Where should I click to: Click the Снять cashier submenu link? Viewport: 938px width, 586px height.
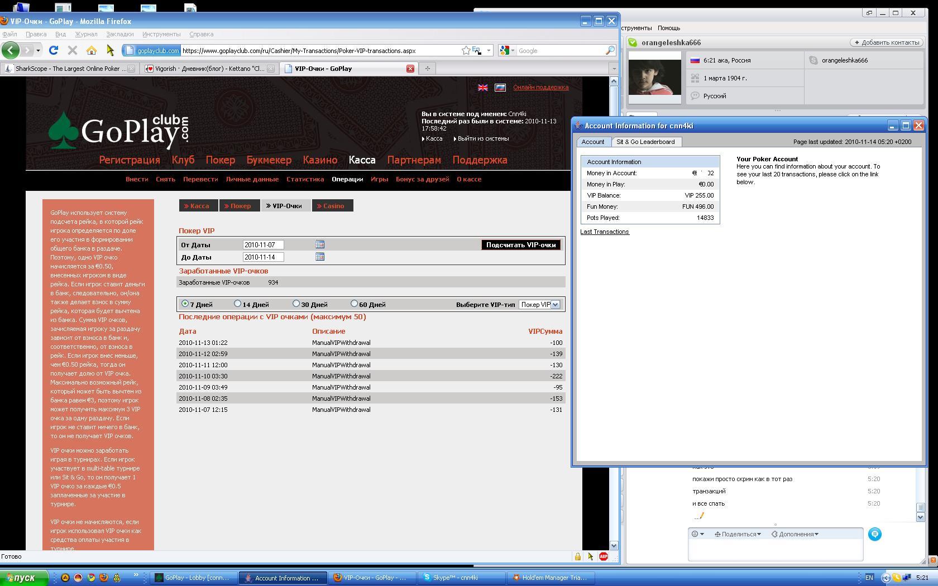[x=165, y=179]
